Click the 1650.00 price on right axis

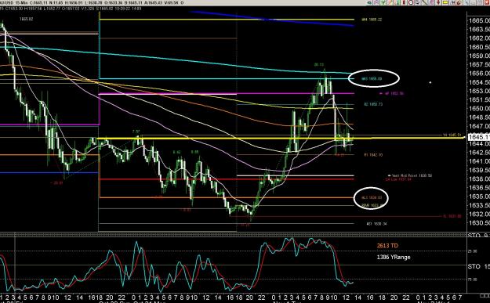479,109
